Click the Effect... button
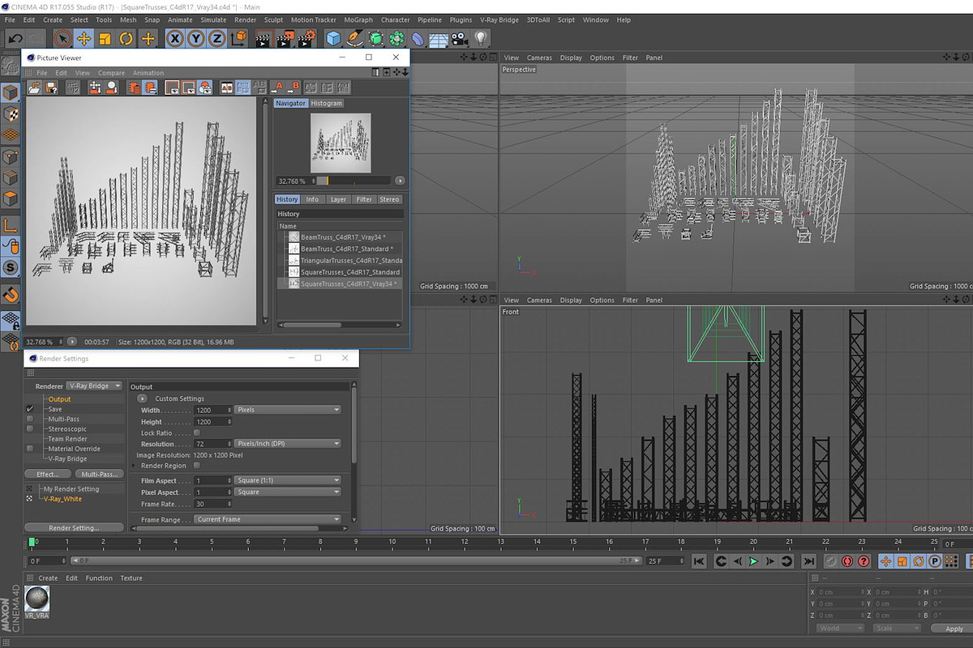 [48, 474]
